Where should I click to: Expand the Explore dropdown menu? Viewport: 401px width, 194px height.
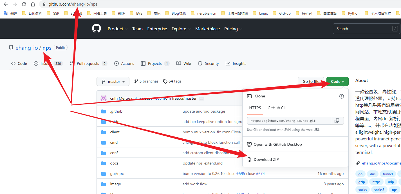tap(181, 29)
